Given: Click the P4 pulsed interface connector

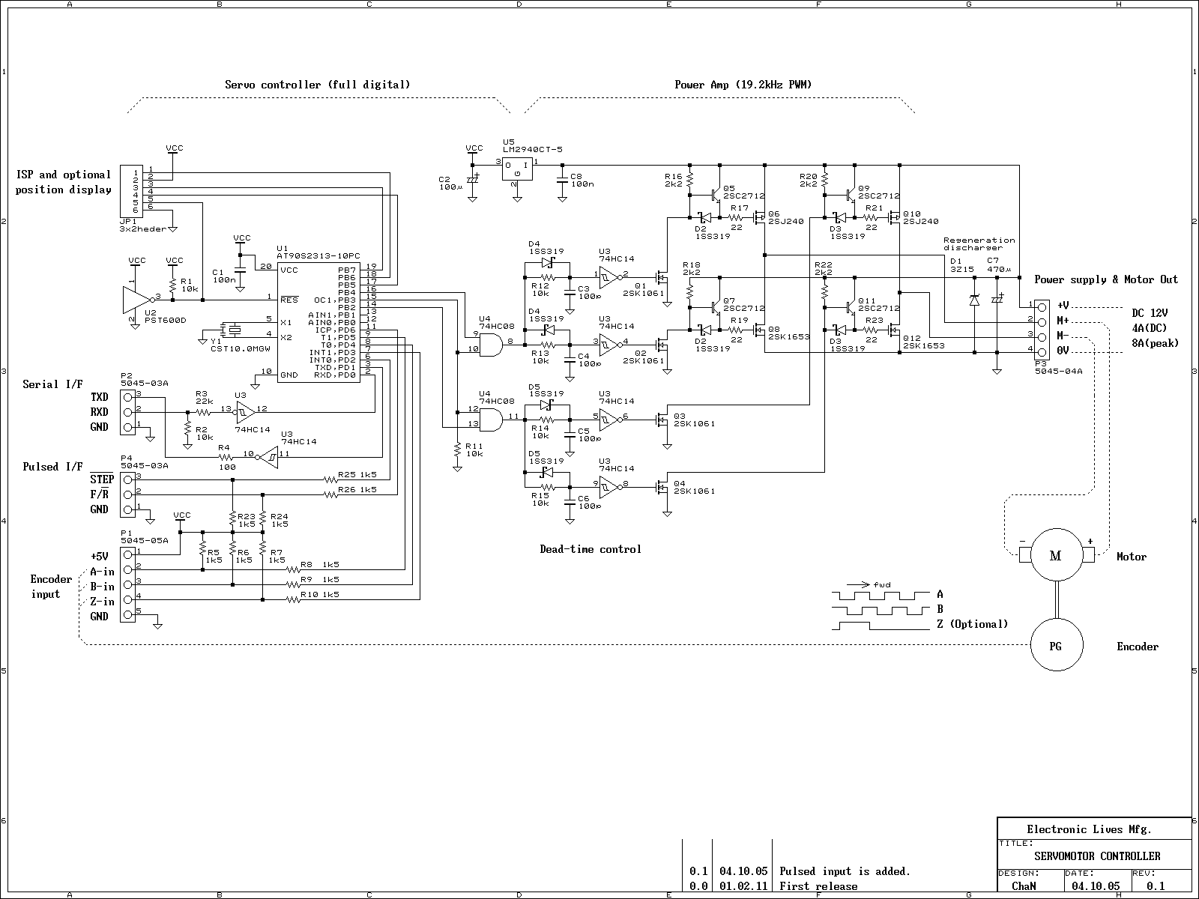Looking at the screenshot, I should (x=129, y=493).
